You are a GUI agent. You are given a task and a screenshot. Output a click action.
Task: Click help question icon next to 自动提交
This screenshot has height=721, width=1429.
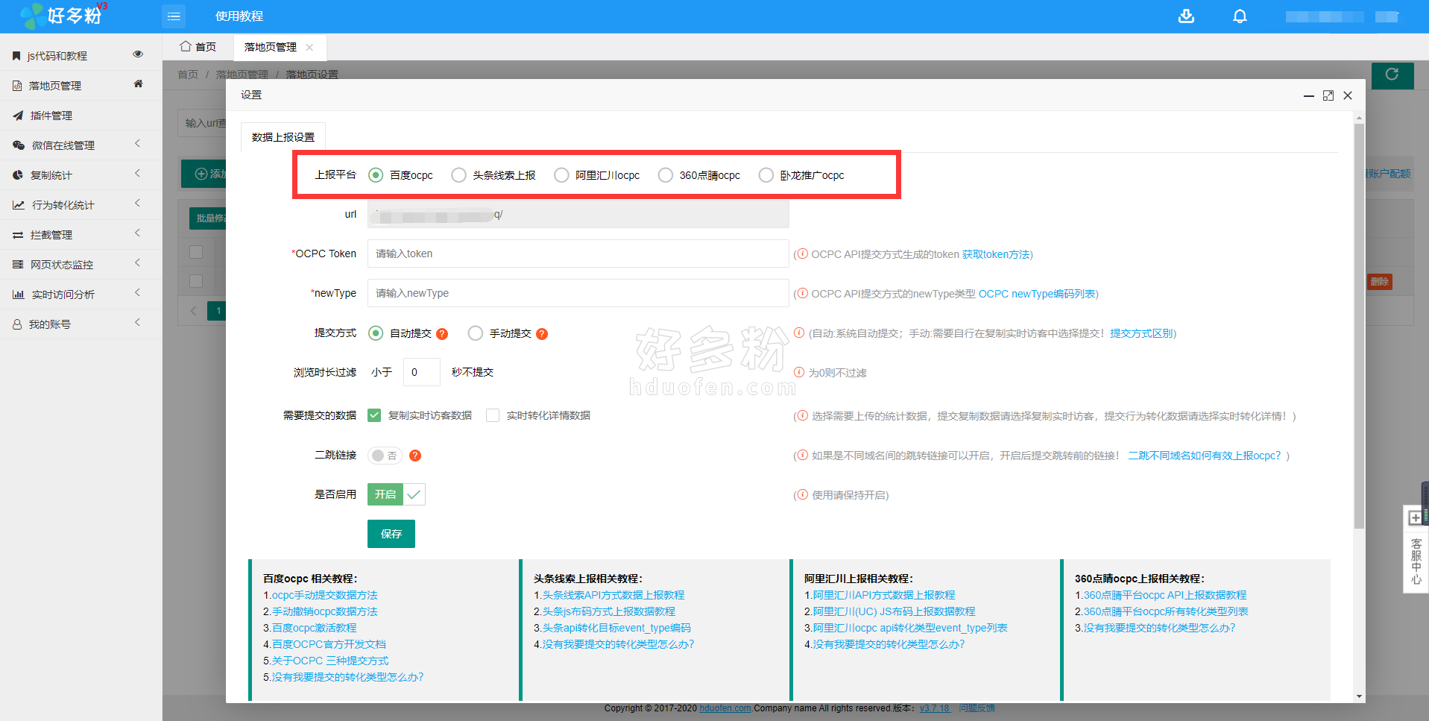(x=442, y=334)
